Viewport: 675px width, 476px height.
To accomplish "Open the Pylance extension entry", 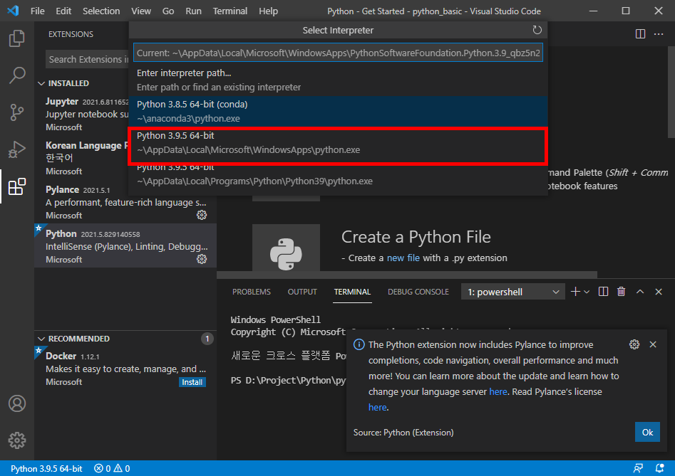I will (125, 202).
